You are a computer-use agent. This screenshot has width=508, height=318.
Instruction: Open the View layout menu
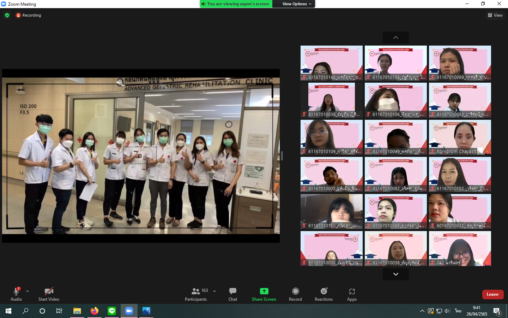[x=495, y=15]
